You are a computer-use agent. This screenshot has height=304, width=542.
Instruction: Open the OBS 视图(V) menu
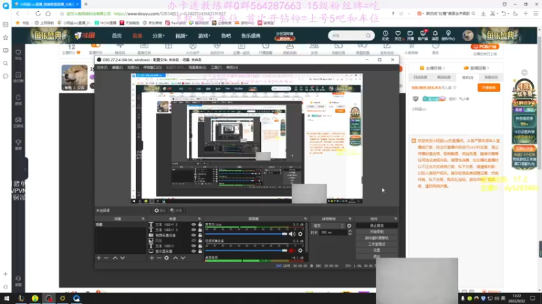point(133,68)
